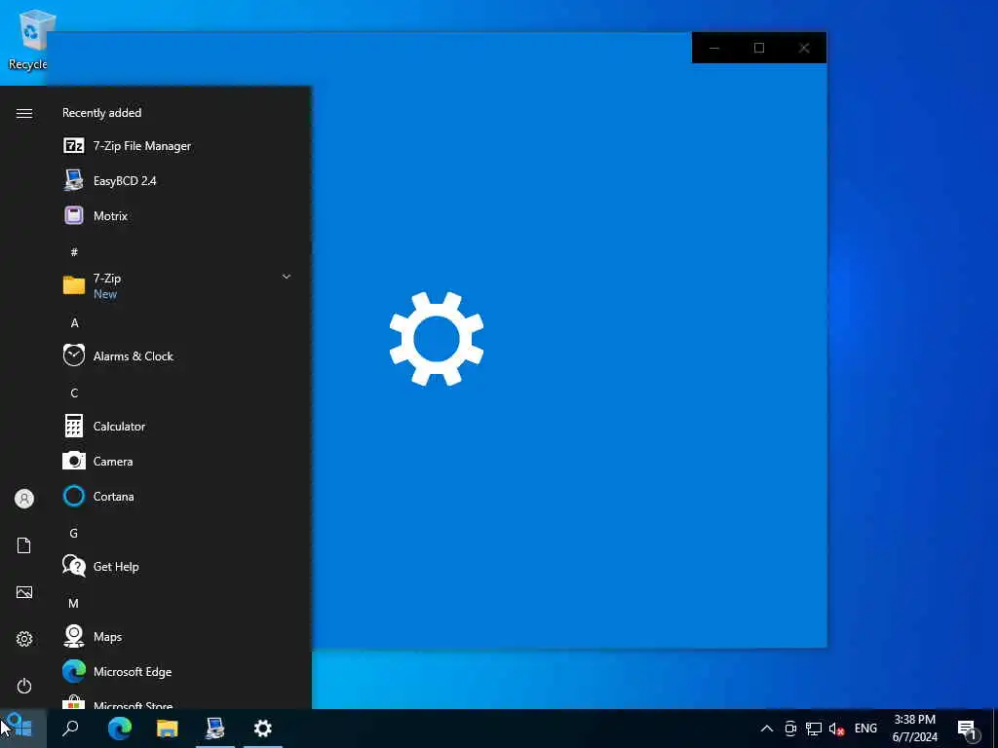The width and height of the screenshot is (998, 748).
Task: Minimize the loading Settings window
Action: click(714, 48)
